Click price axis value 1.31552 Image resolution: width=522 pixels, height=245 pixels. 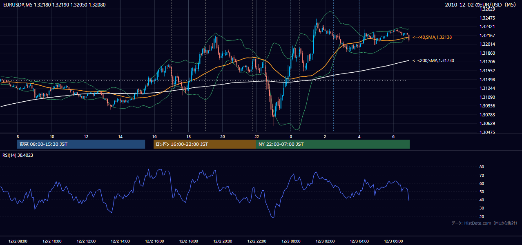(488, 71)
